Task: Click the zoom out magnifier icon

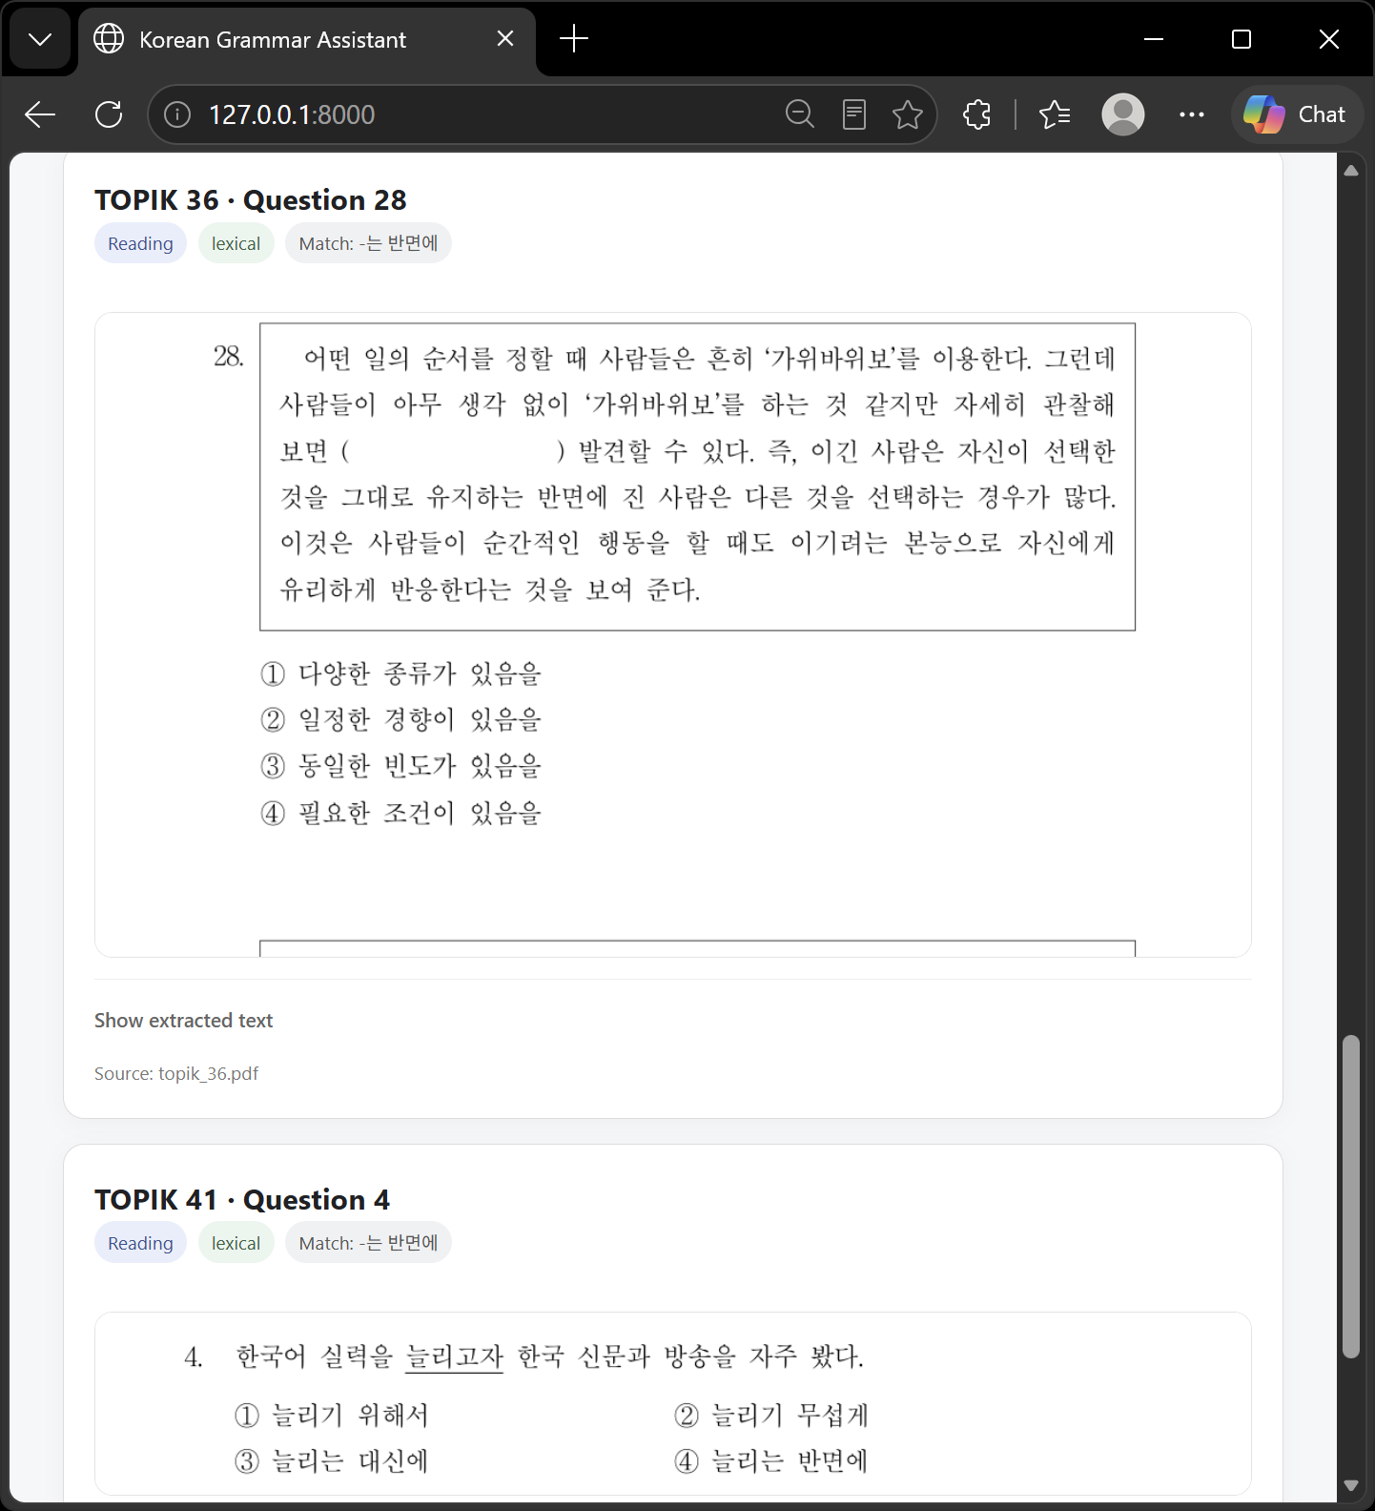Action: [800, 114]
